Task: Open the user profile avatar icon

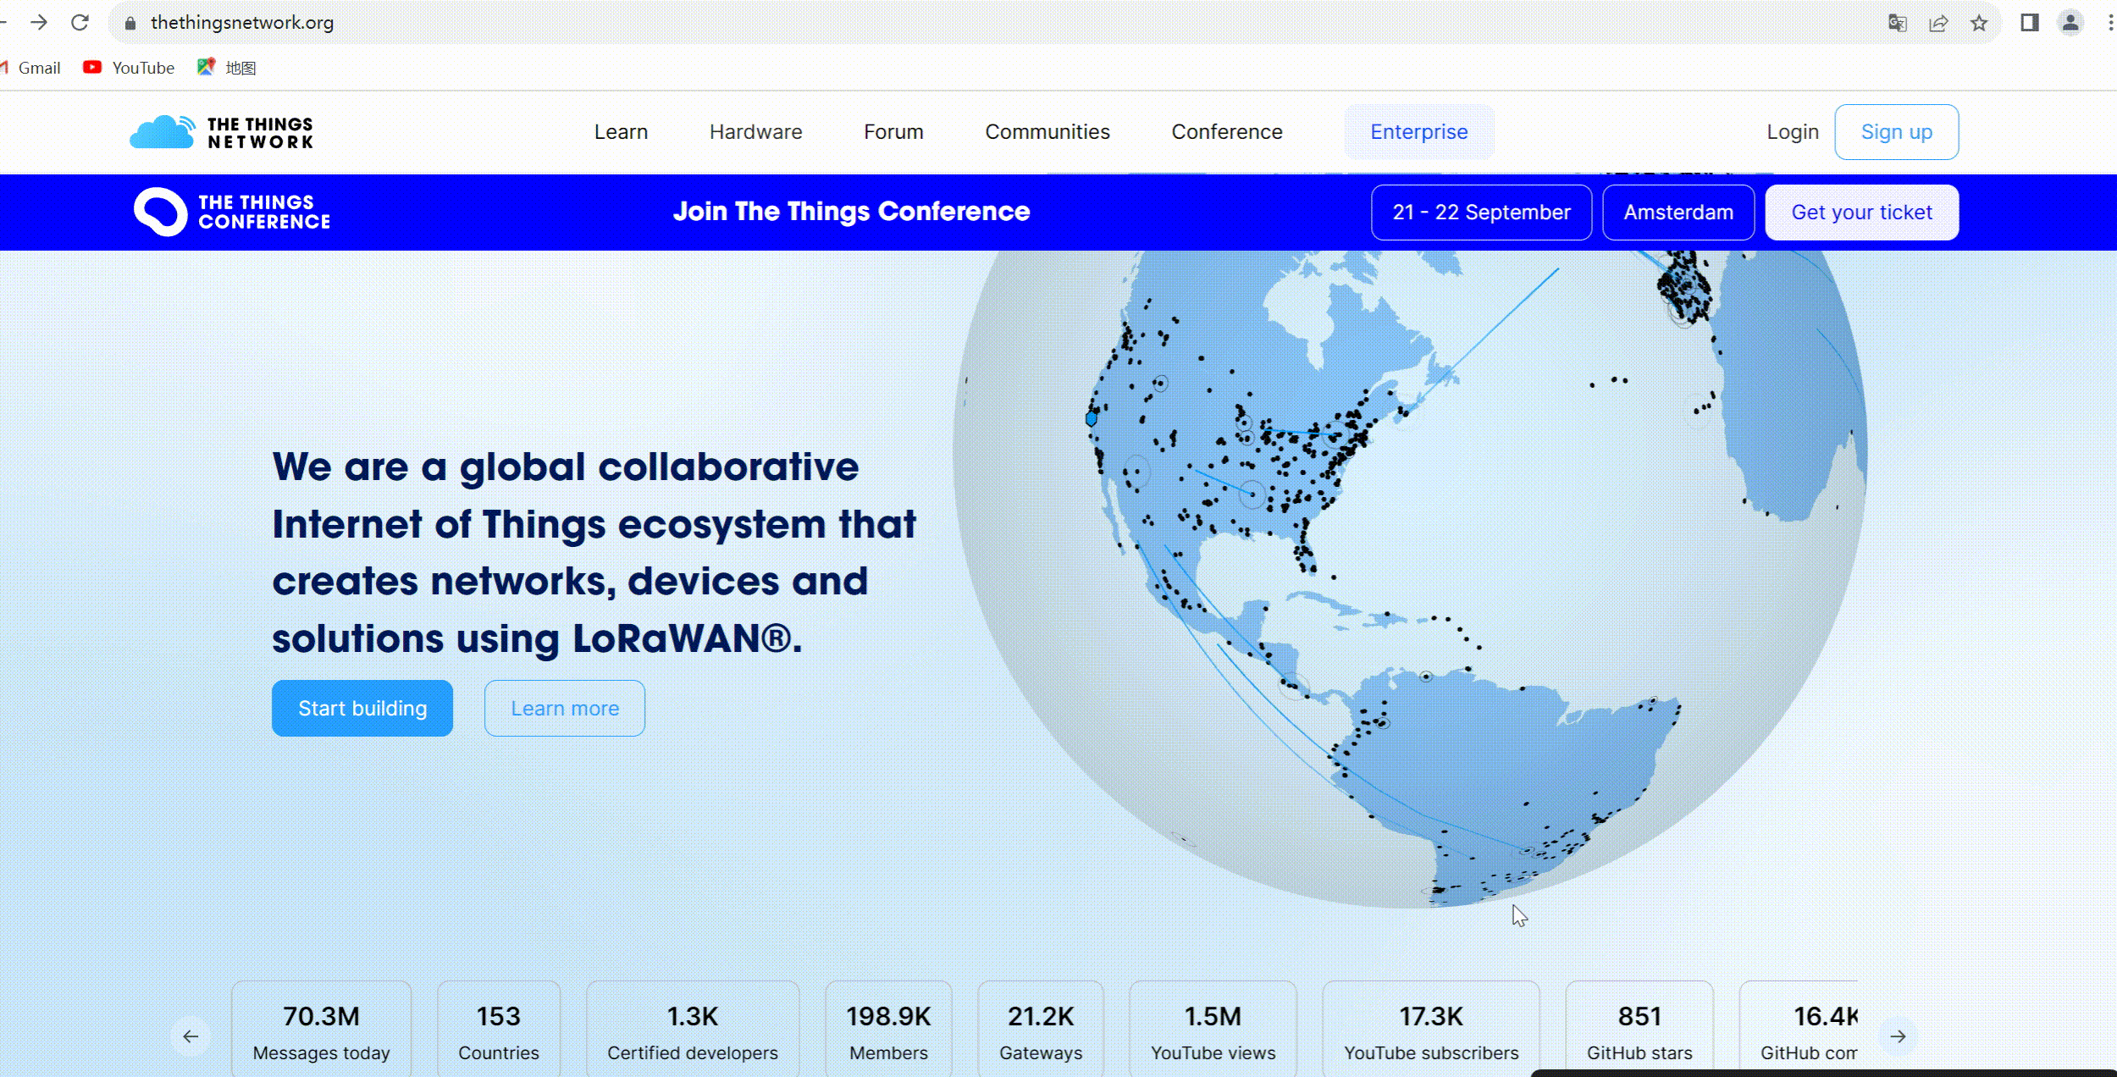Action: coord(2070,23)
